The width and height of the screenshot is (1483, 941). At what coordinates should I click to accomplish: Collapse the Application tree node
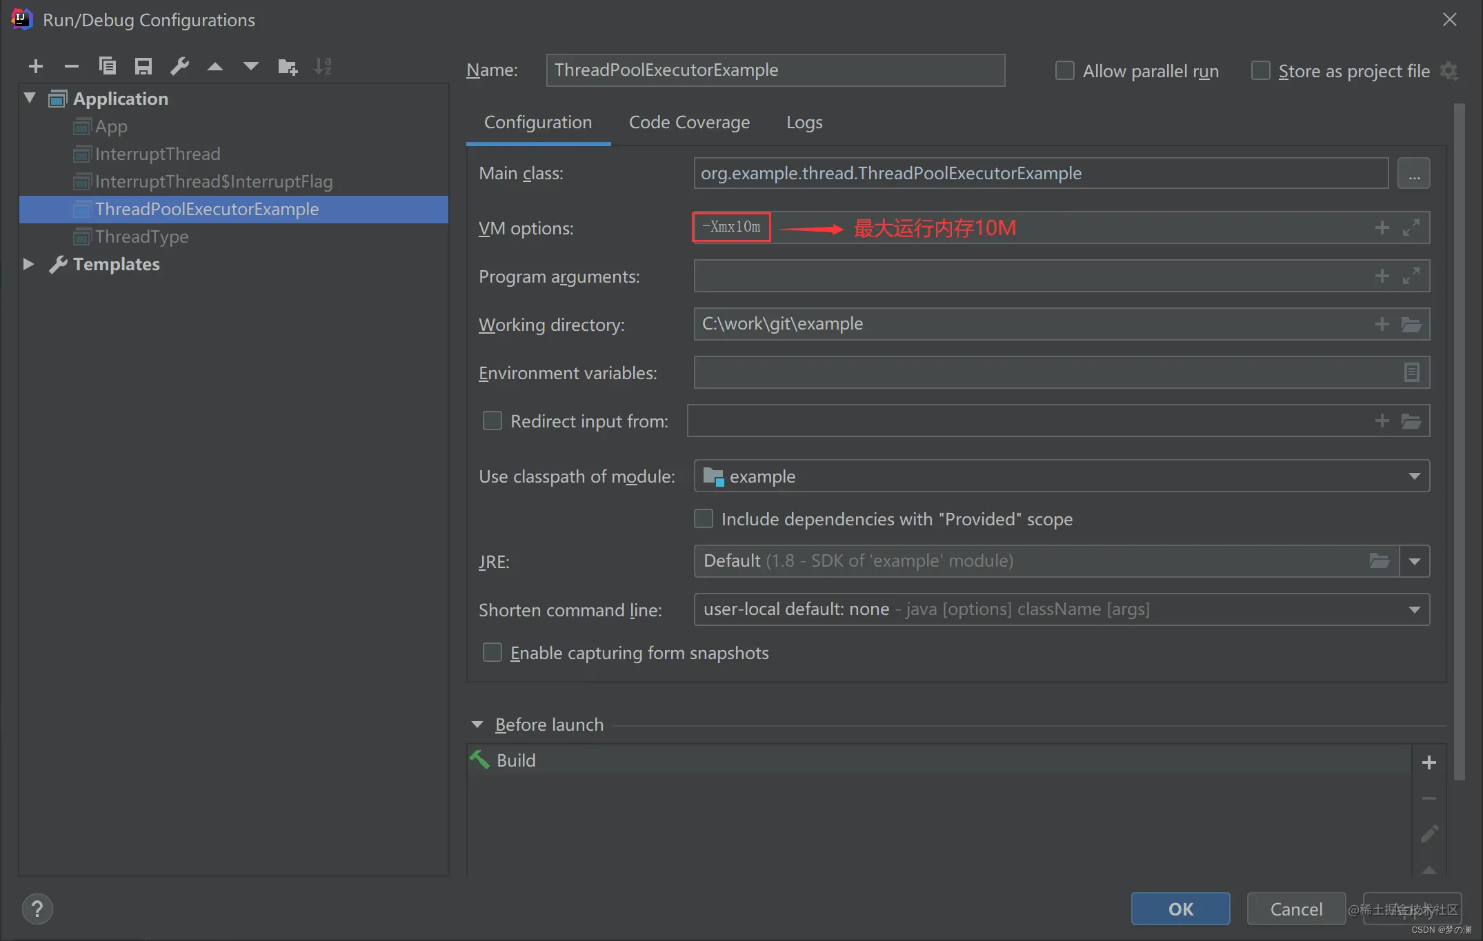[x=30, y=98]
